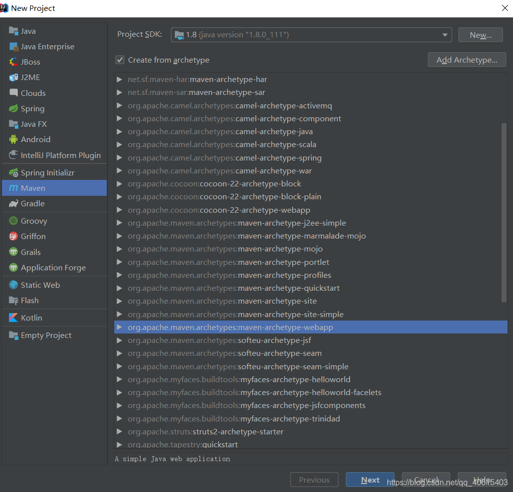
Task: Select myfaces-archetype-jsfcomponents row text
Action: (x=246, y=406)
